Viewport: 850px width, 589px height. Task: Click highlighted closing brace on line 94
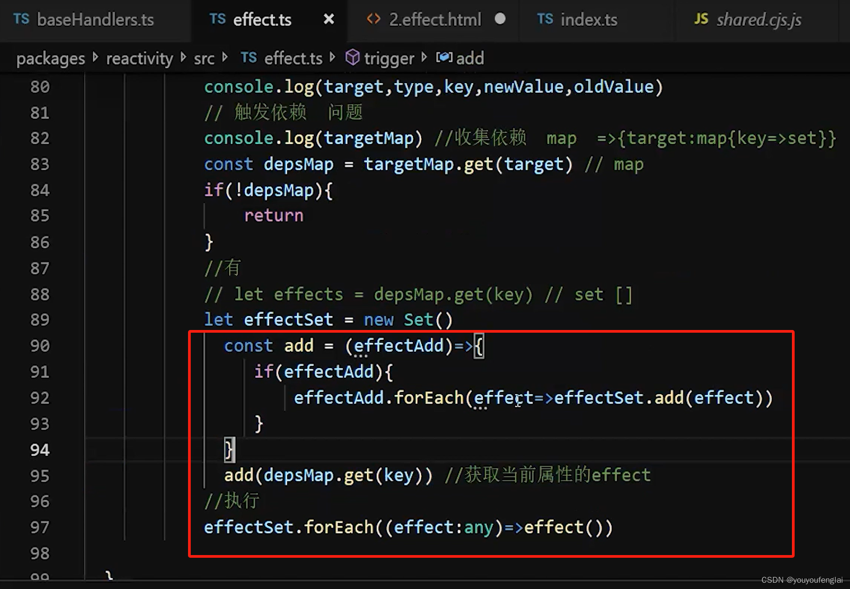click(229, 450)
